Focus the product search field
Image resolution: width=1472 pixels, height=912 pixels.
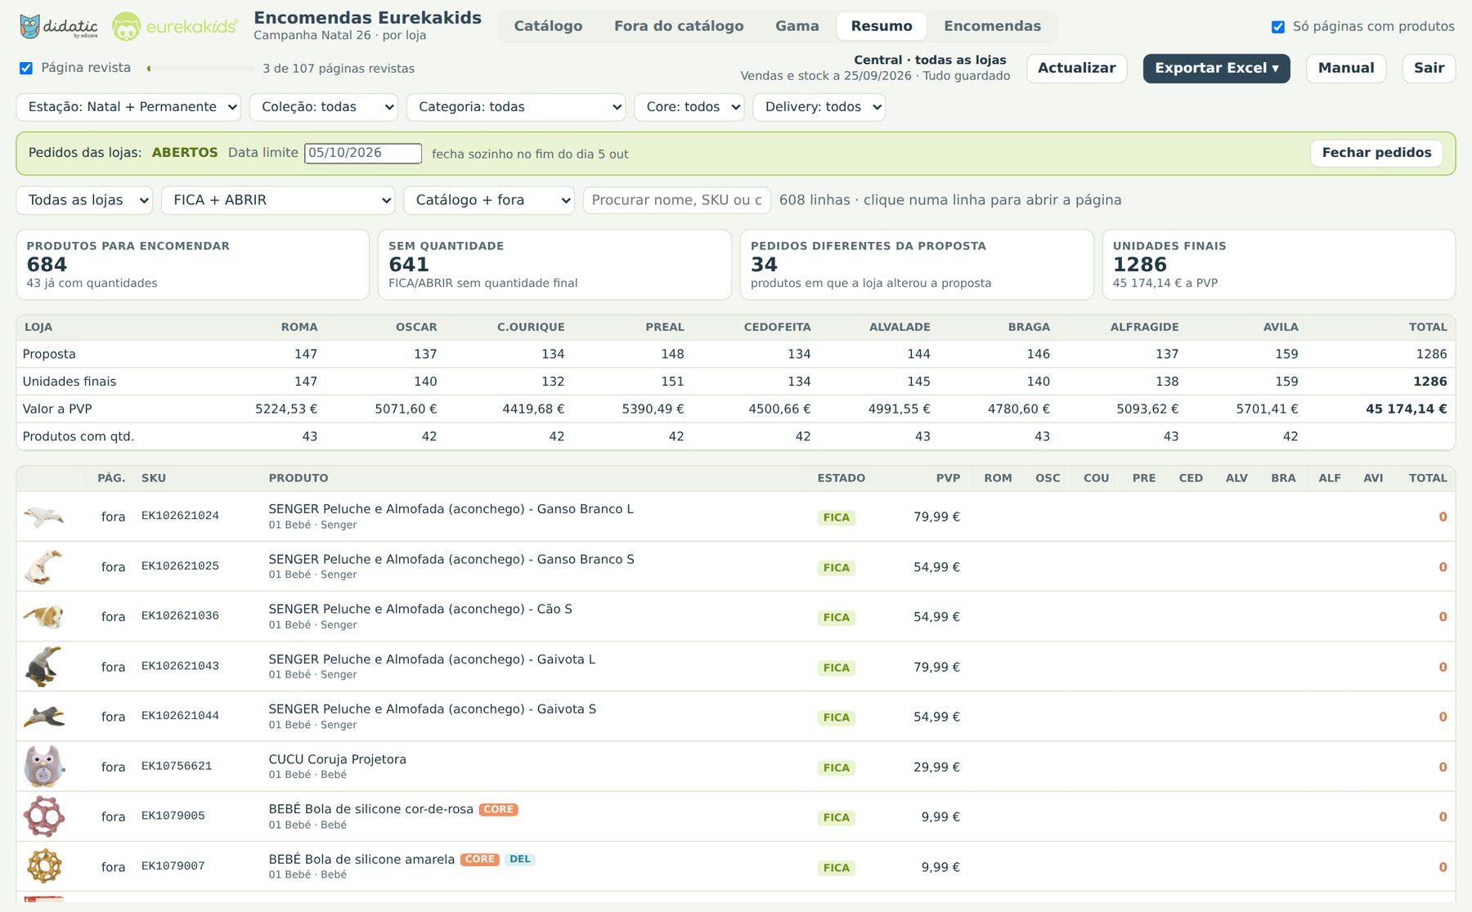click(677, 200)
